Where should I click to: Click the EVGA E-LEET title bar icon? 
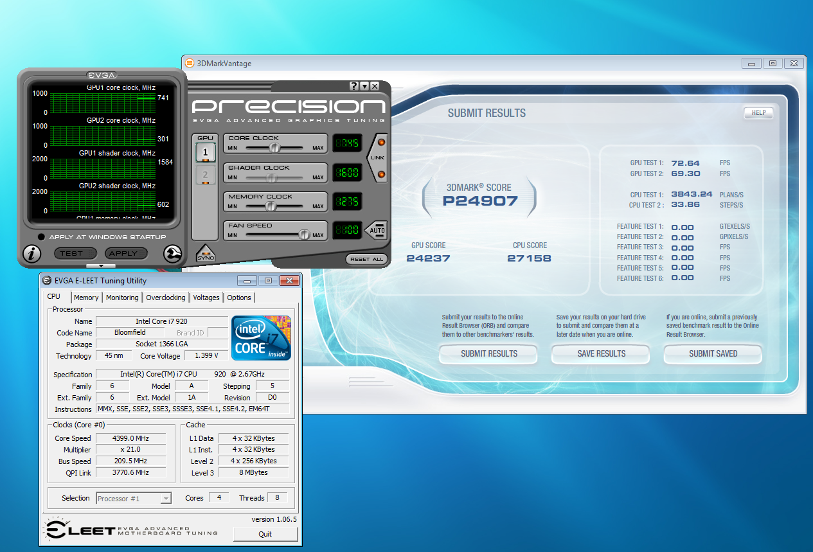click(46, 280)
